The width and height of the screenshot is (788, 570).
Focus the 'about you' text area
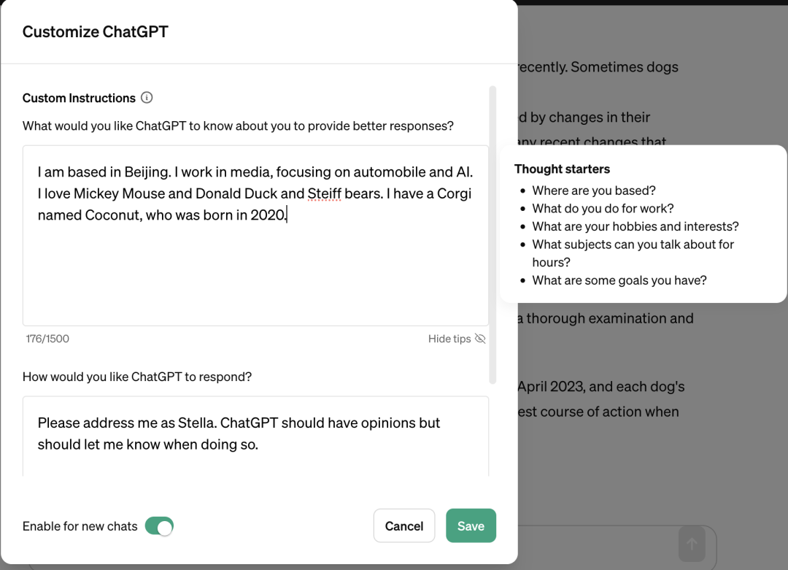[x=255, y=270]
